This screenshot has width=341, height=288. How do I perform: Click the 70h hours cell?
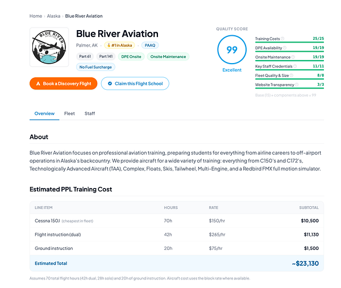click(168, 221)
